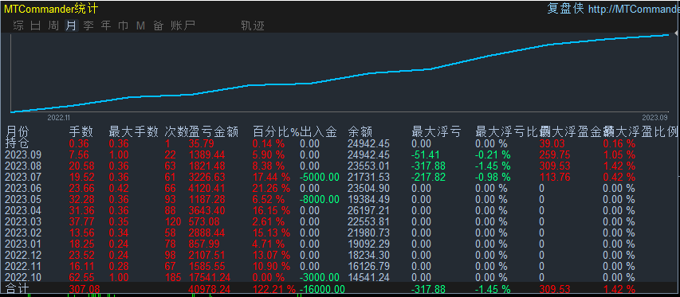Click the total percentage 122.21 %
680x297 pixels.
274,289
